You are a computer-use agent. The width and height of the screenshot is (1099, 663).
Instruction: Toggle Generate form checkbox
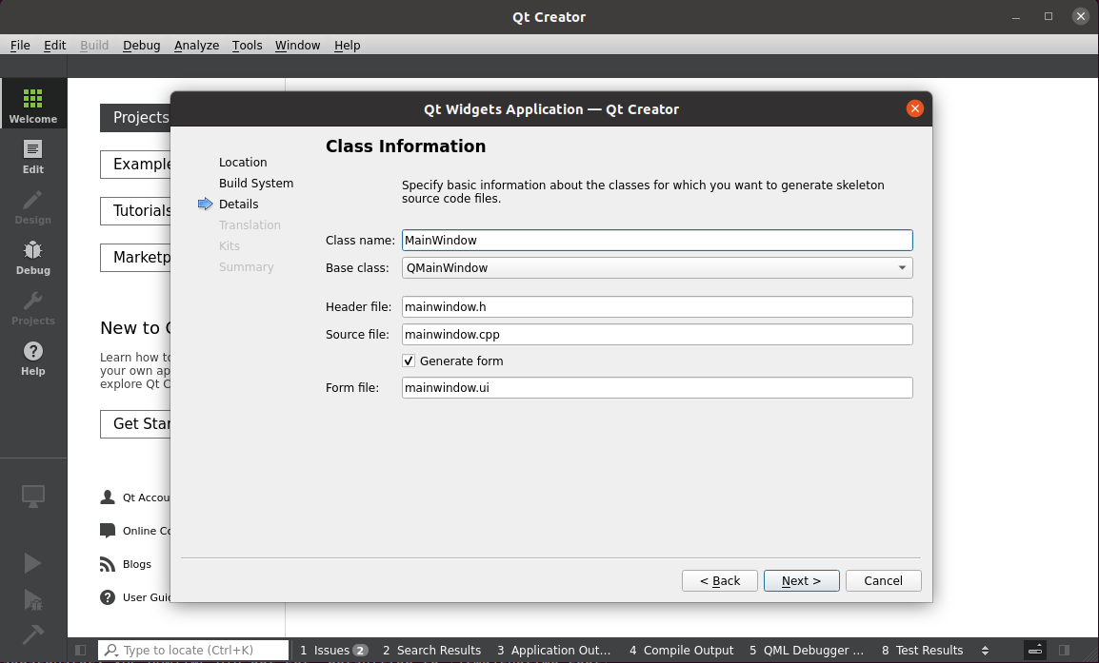coord(409,361)
